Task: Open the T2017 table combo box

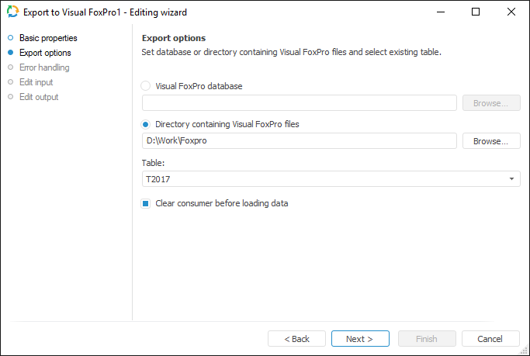Action: 326,179
